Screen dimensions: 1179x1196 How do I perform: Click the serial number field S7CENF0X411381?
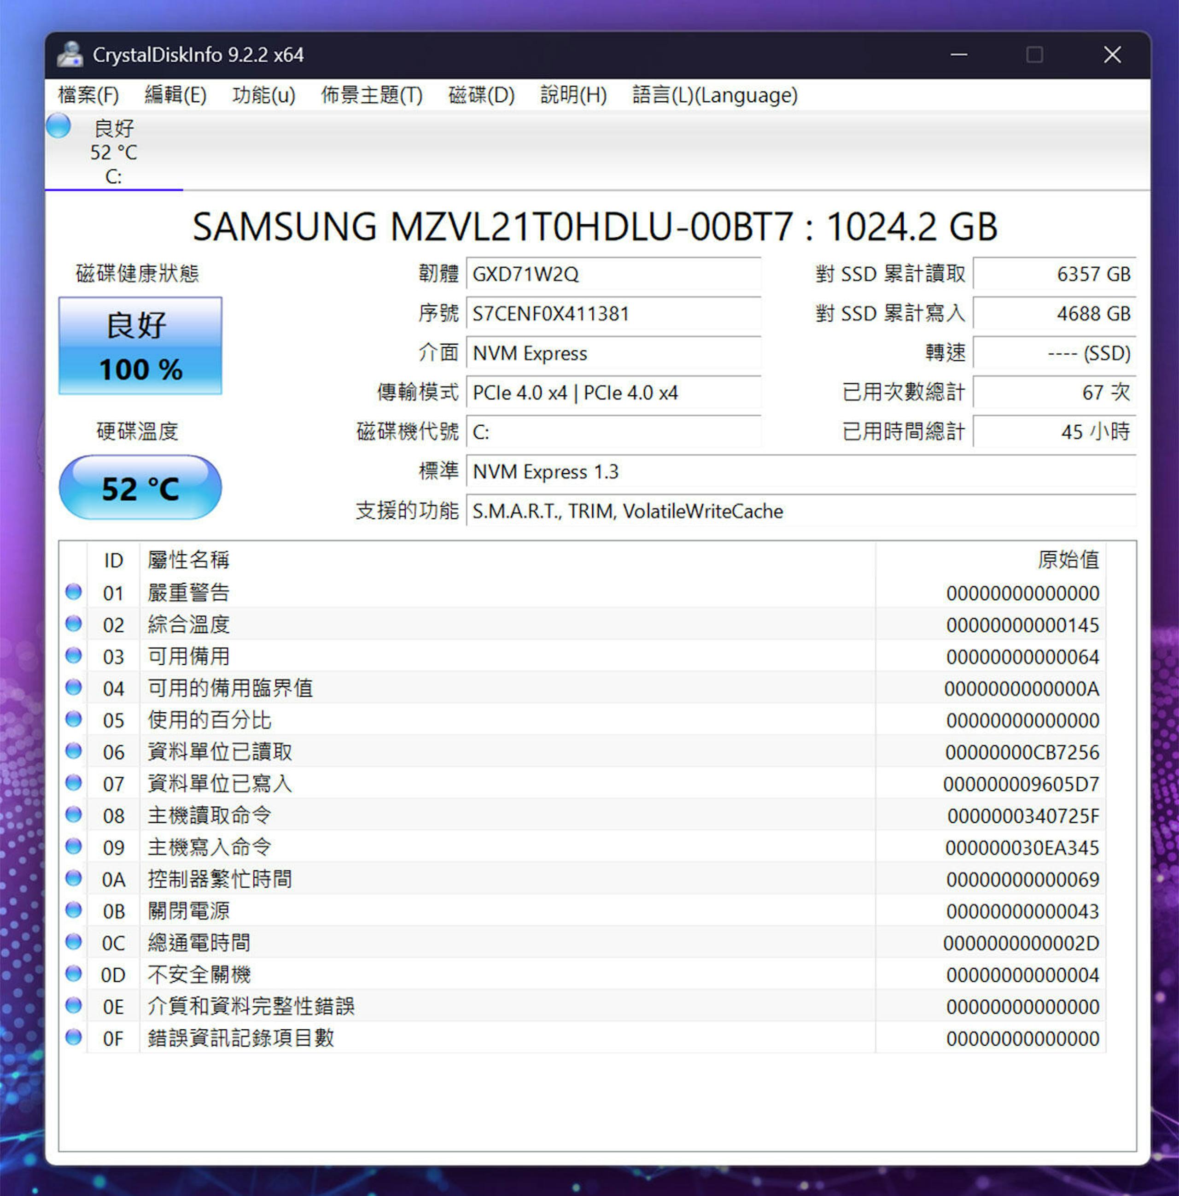point(613,314)
